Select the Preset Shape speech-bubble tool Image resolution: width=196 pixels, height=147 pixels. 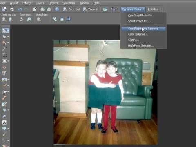4,129
